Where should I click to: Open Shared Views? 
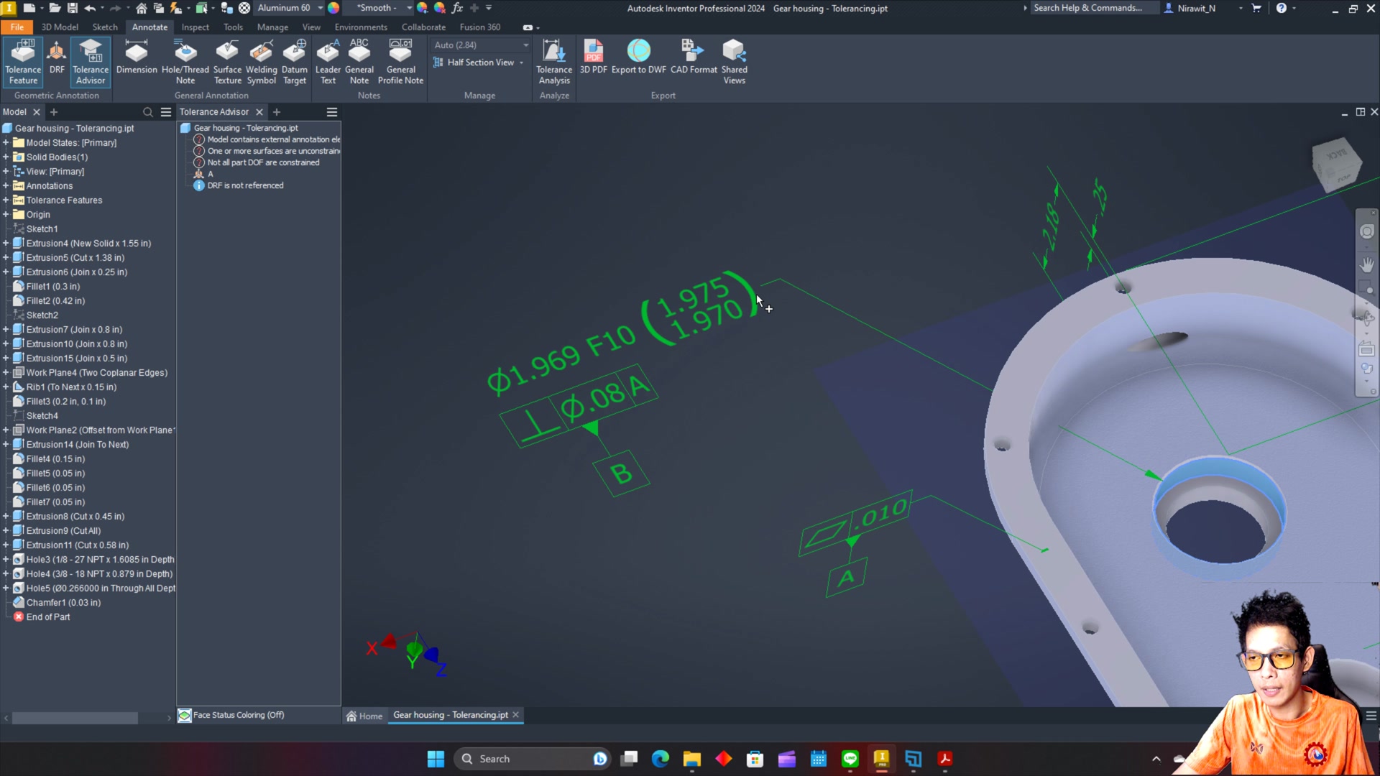coord(734,62)
